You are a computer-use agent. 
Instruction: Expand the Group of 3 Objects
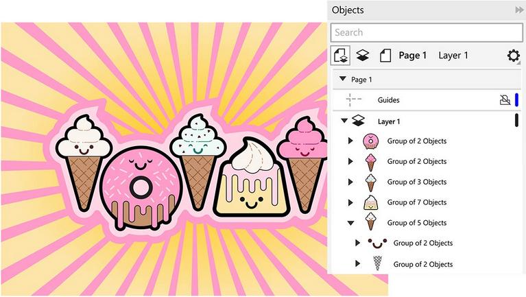350,182
